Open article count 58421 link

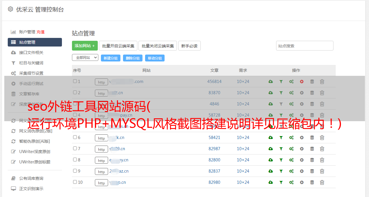tap(214, 138)
